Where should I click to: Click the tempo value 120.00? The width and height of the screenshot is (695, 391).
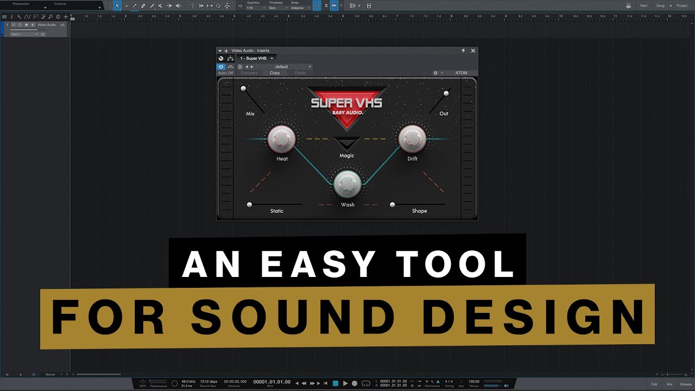(x=473, y=381)
